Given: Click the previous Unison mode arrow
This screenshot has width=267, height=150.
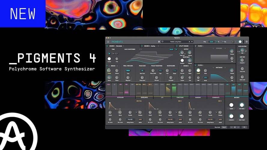Looking at the screenshot, I should 109,66.
